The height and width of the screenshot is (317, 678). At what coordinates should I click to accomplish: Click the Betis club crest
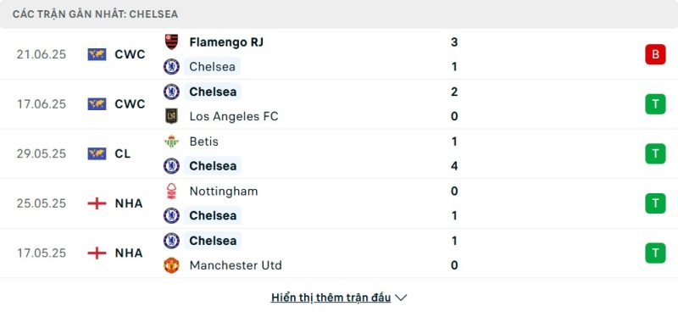[172, 142]
